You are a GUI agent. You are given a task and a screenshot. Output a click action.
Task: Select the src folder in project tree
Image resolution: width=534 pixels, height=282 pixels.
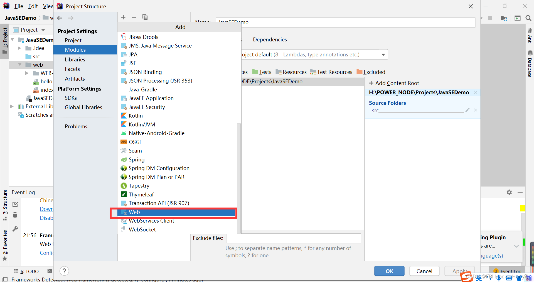(x=33, y=56)
